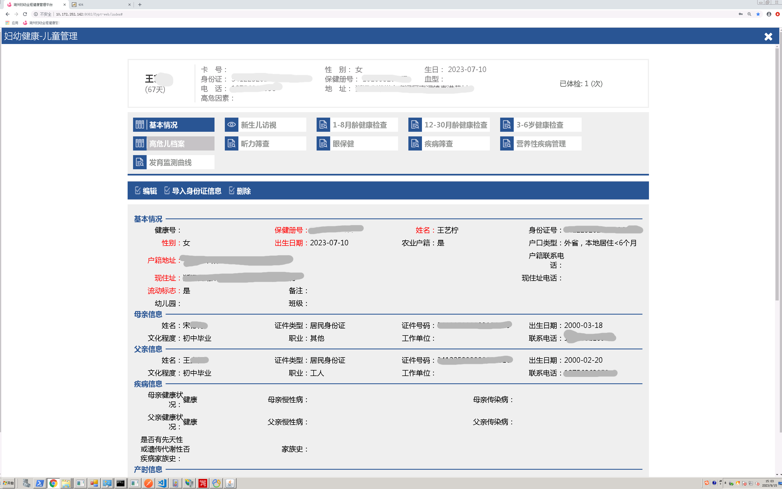This screenshot has height=489, width=782.
Task: Click the browser forward arrow
Action: pos(16,14)
